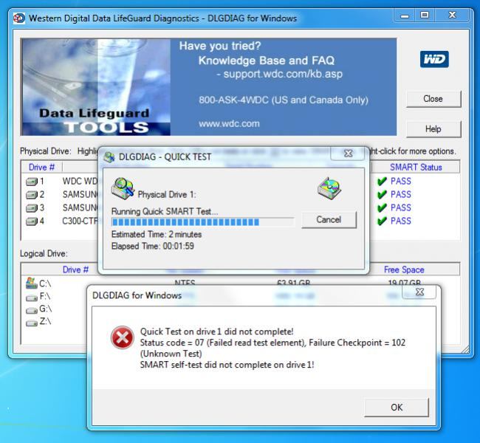Viewport: 480px width, 443px height.
Task: Click support.wdc.com/kb.asp text in banner
Action: pyautogui.click(x=283, y=74)
